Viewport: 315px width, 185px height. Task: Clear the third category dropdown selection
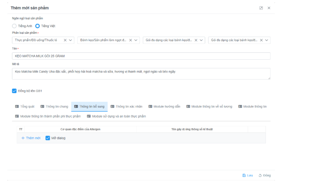click(x=196, y=40)
